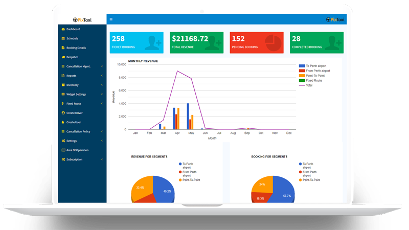The height and width of the screenshot is (230, 409).
Task: Click the green Fixed Route legend swatch
Action: (x=302, y=80)
